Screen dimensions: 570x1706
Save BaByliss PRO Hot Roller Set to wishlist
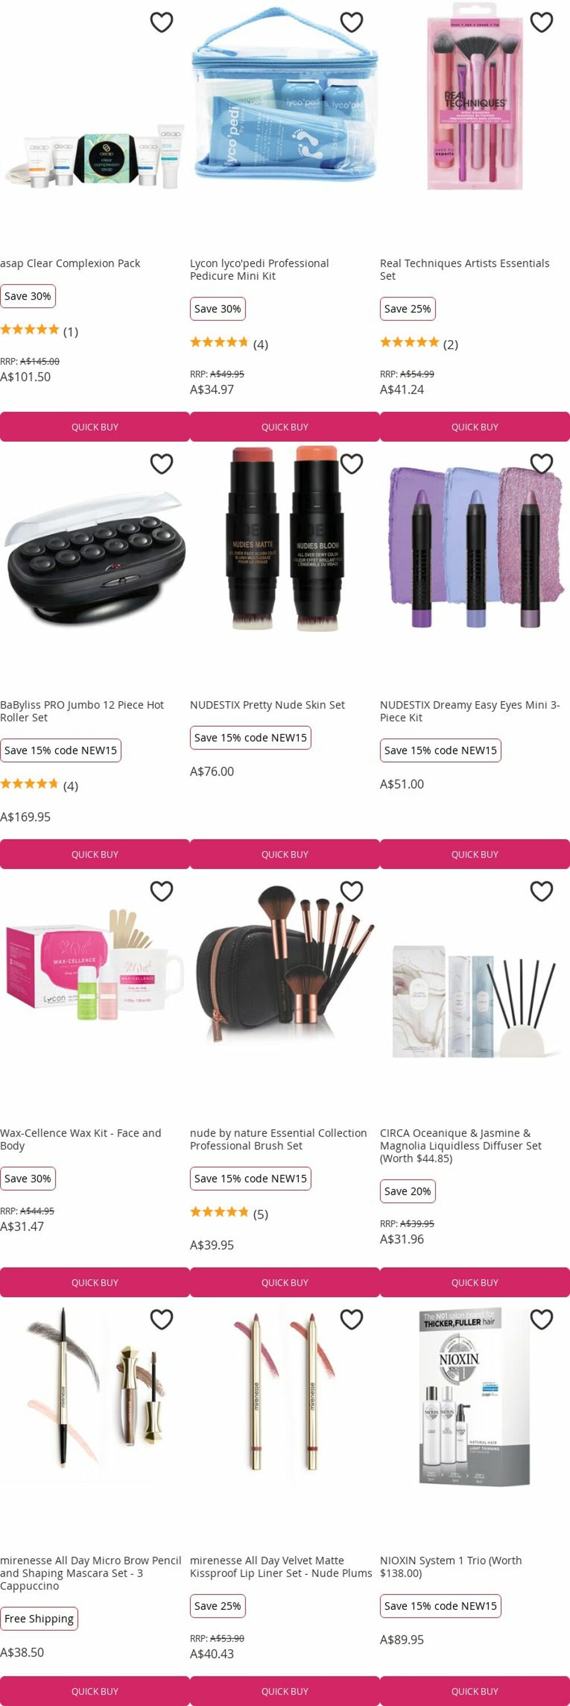pos(161,463)
